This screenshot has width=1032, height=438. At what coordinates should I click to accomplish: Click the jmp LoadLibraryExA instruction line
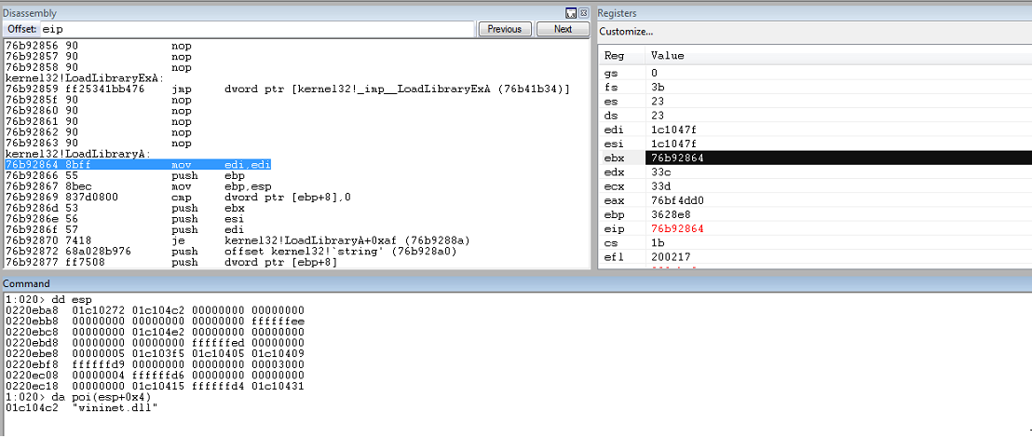[x=287, y=89]
